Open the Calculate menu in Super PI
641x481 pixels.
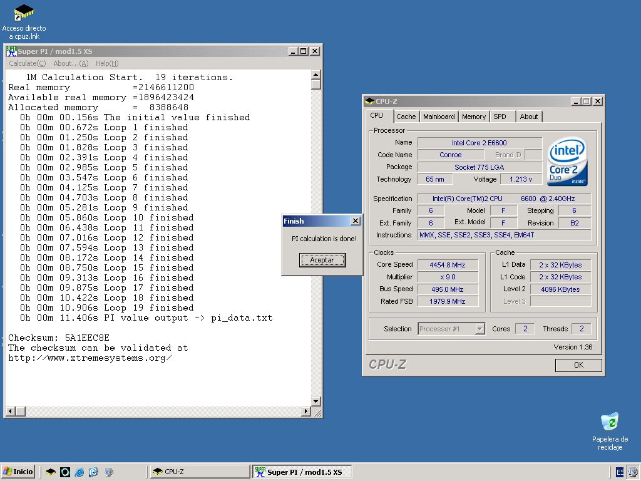(28, 63)
